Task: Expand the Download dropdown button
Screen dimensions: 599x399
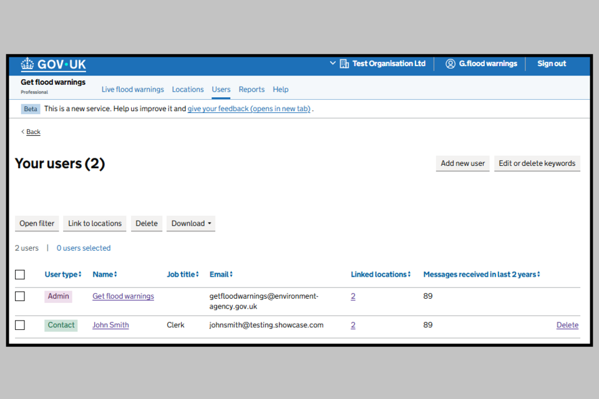Action: click(x=191, y=223)
